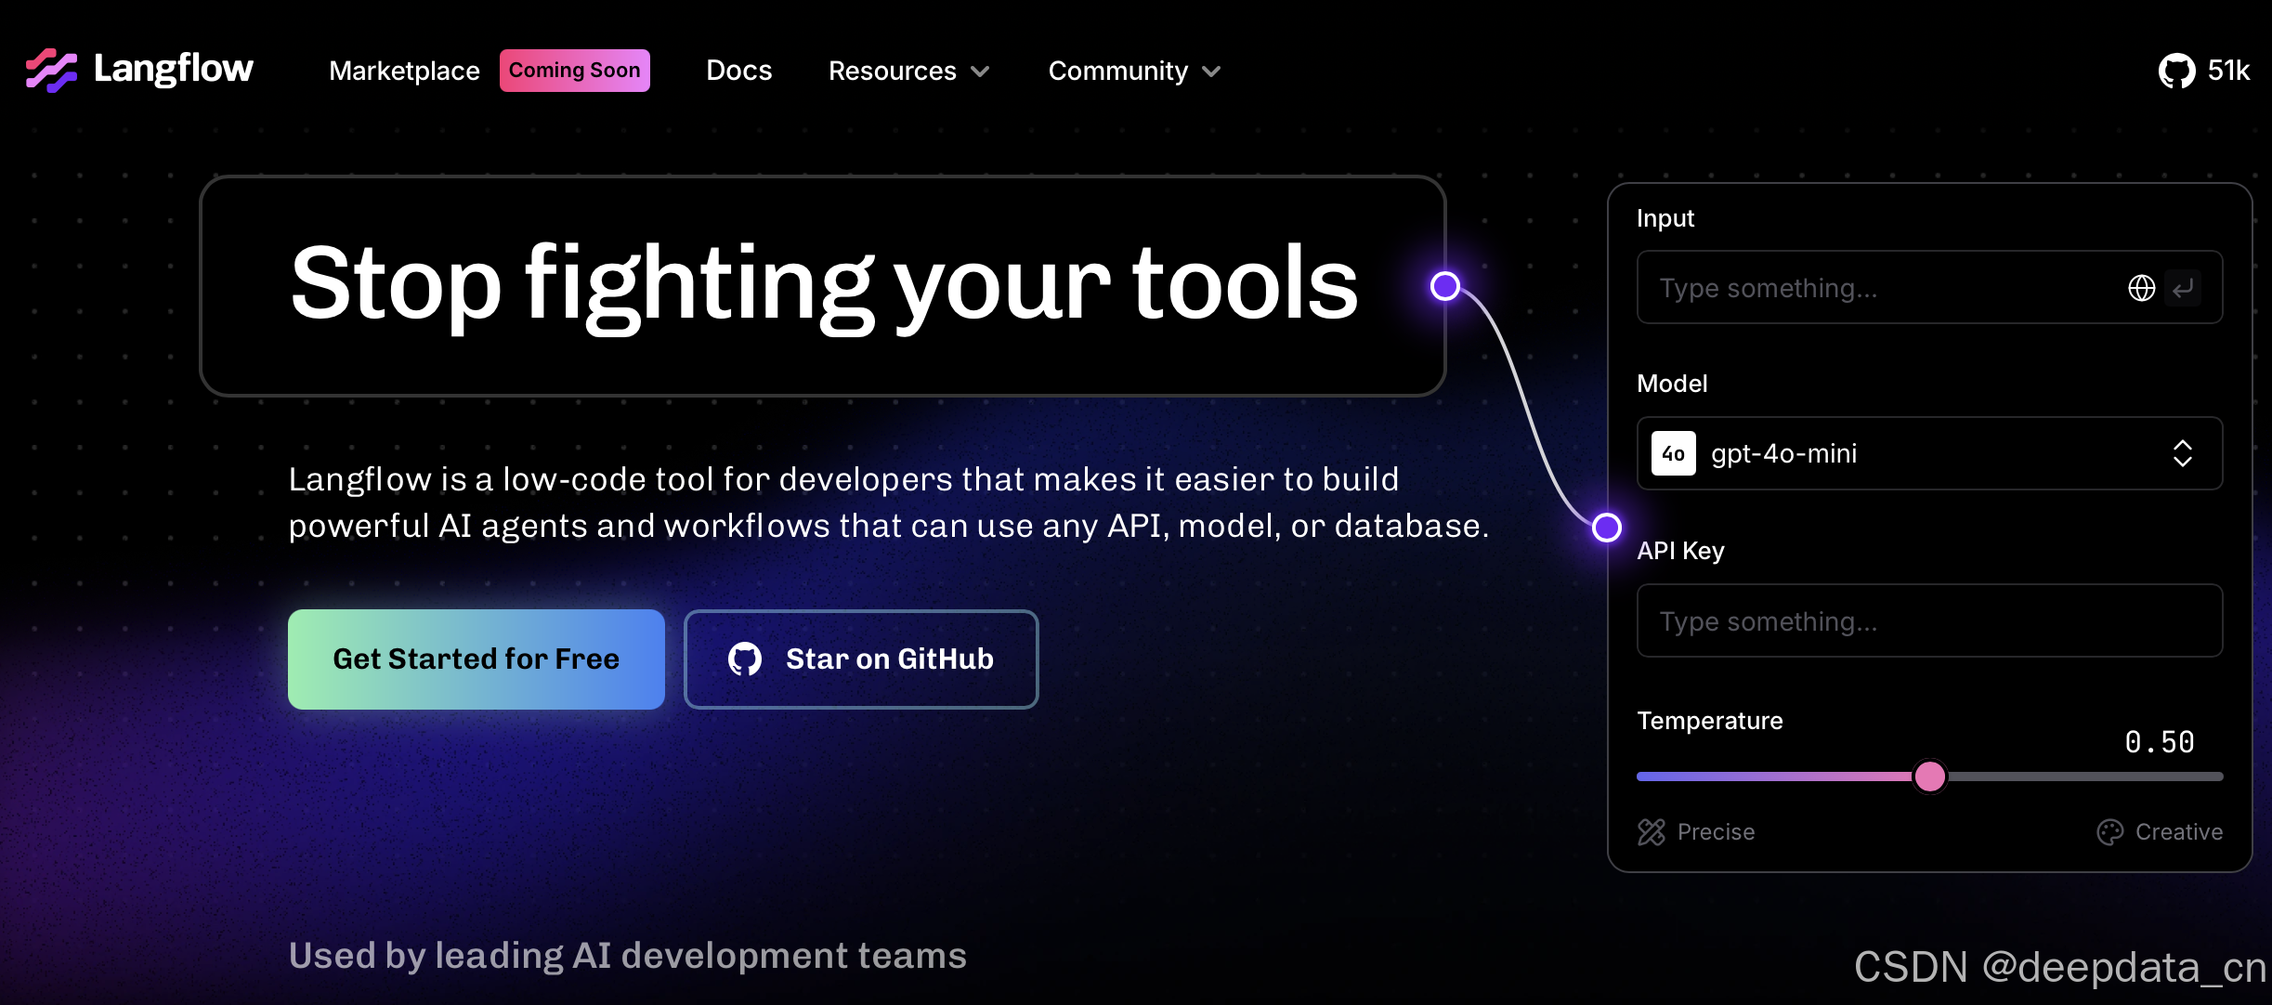Open GitHub repo via 51k icon
2272x1005 pixels.
point(2176,71)
